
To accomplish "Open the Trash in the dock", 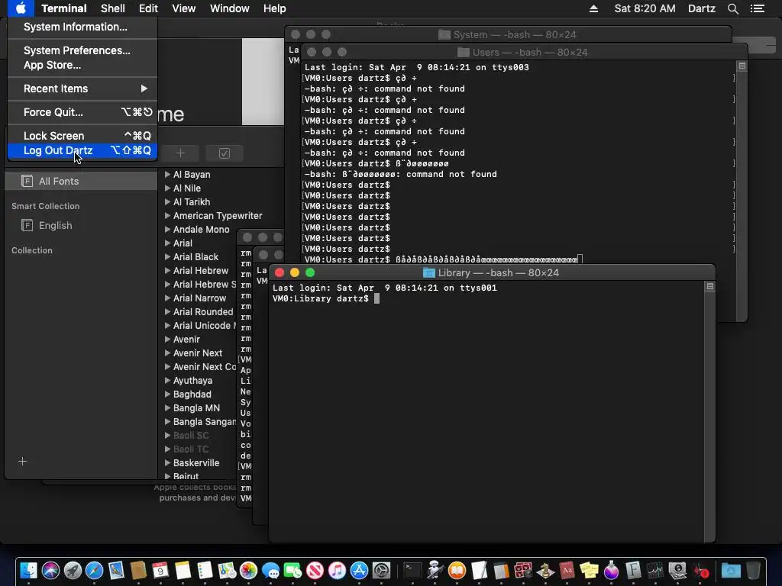I will (753, 571).
